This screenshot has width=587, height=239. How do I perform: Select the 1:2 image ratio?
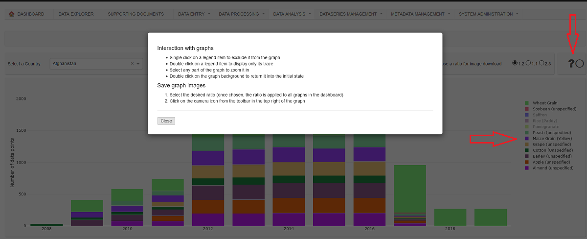click(515, 63)
